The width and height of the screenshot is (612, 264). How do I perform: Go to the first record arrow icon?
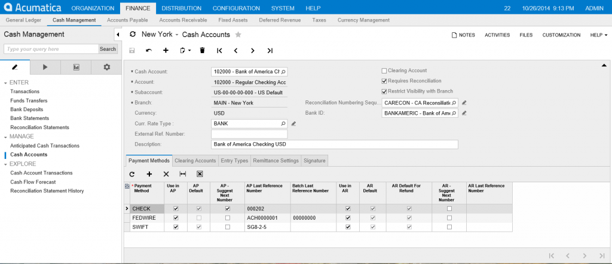tap(219, 51)
